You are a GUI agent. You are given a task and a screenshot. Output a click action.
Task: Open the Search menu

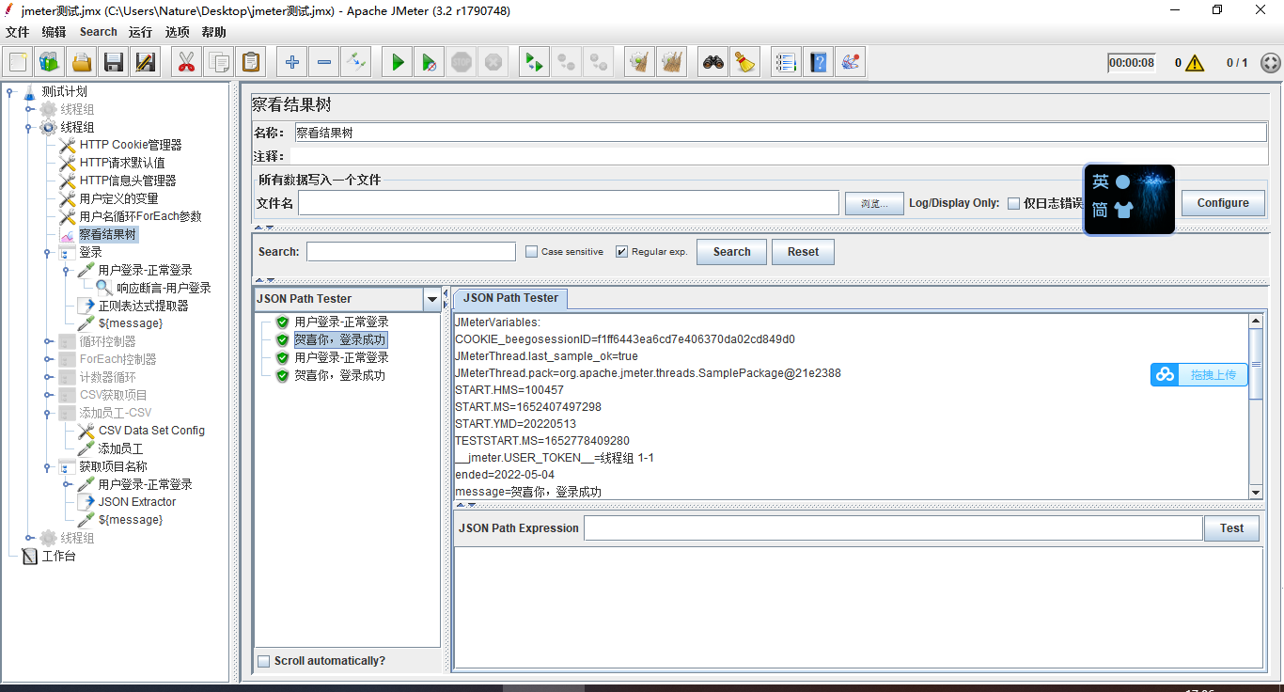pos(99,32)
